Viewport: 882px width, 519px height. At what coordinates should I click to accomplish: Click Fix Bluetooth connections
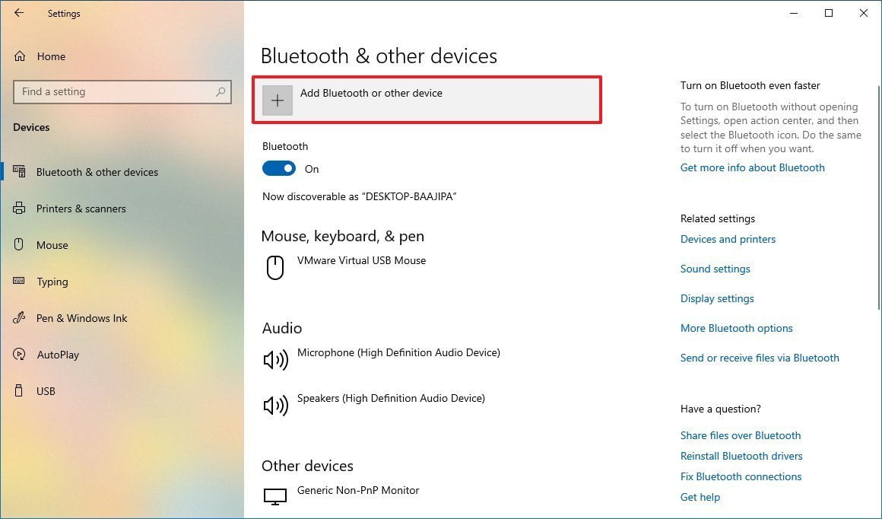click(x=741, y=476)
